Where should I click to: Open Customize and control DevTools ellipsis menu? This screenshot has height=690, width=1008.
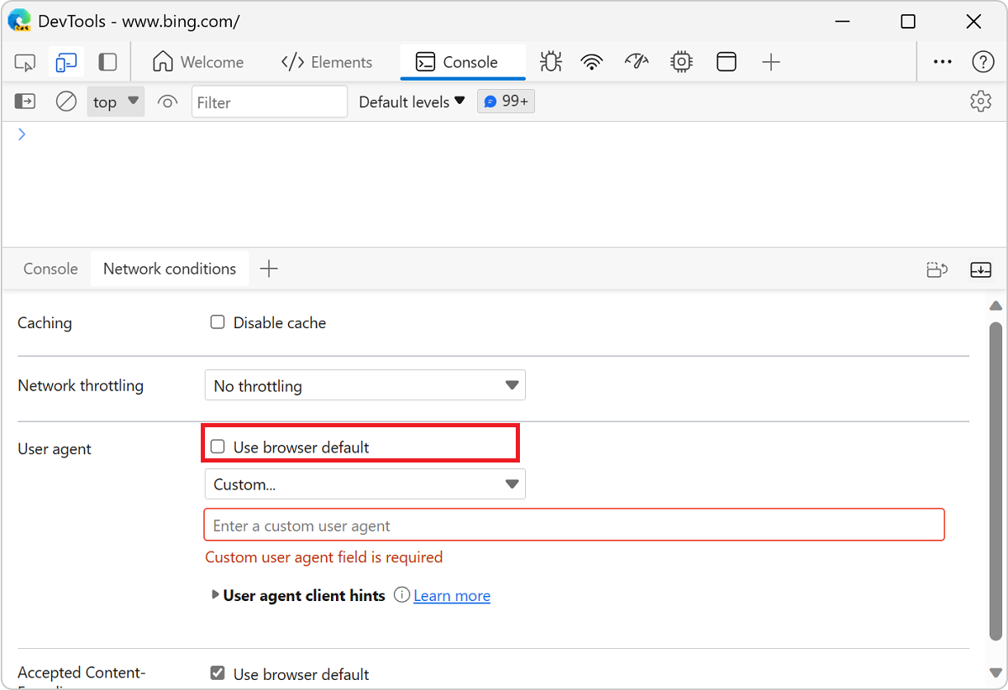pos(943,62)
